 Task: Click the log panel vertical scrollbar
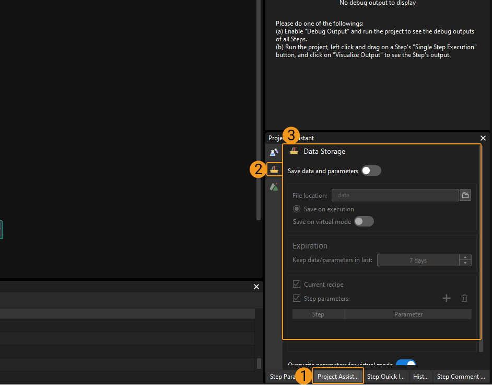tap(259, 364)
